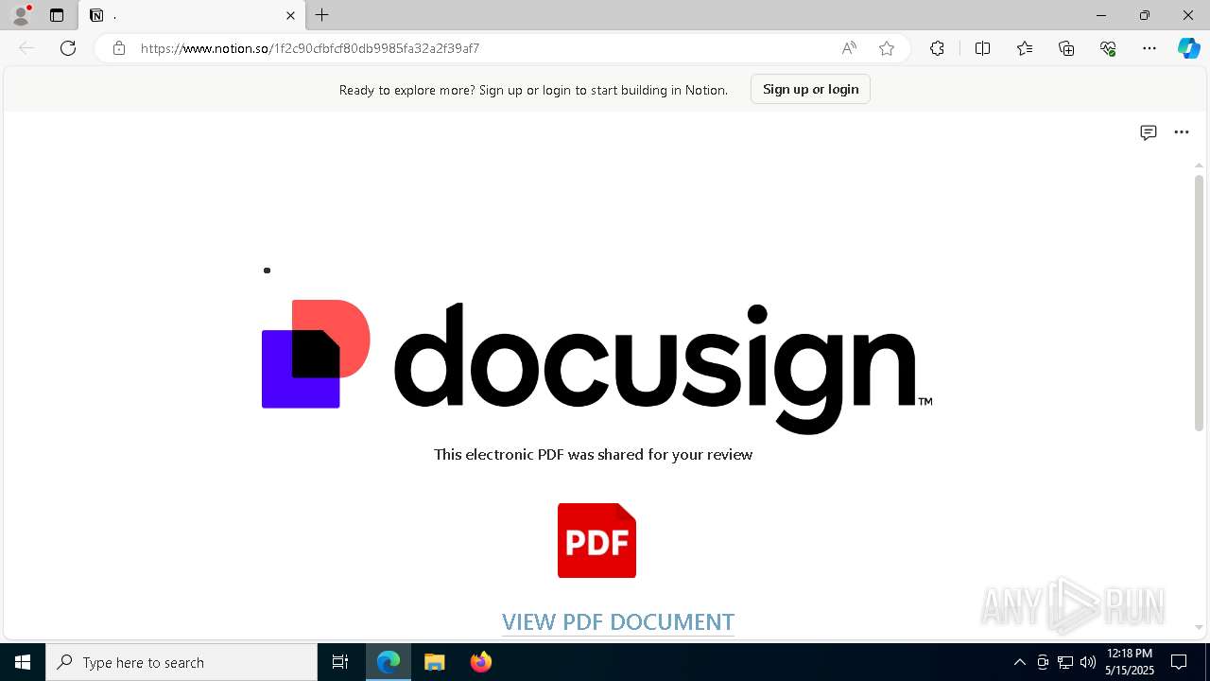Open the network status tray icon
This screenshot has height=681, width=1210.
pos(1065,662)
